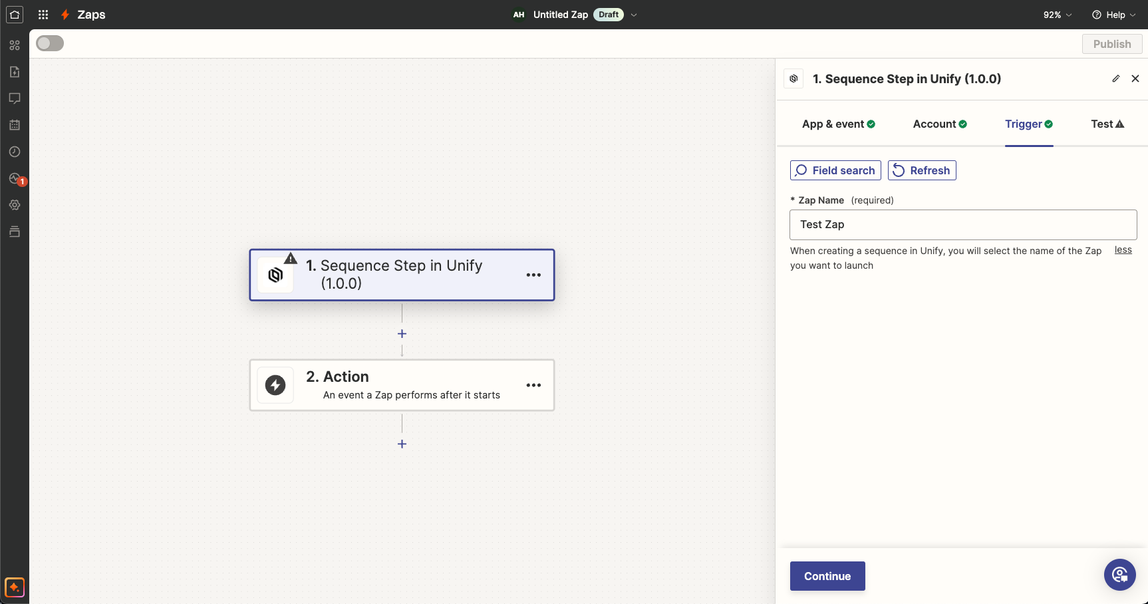Launch the AI Copilot sparkle icon
The width and height of the screenshot is (1148, 604).
point(15,587)
